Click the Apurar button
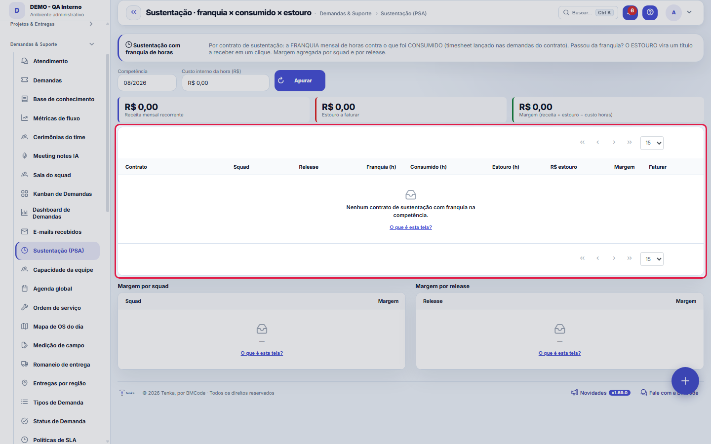This screenshot has width=711, height=444. click(x=300, y=80)
